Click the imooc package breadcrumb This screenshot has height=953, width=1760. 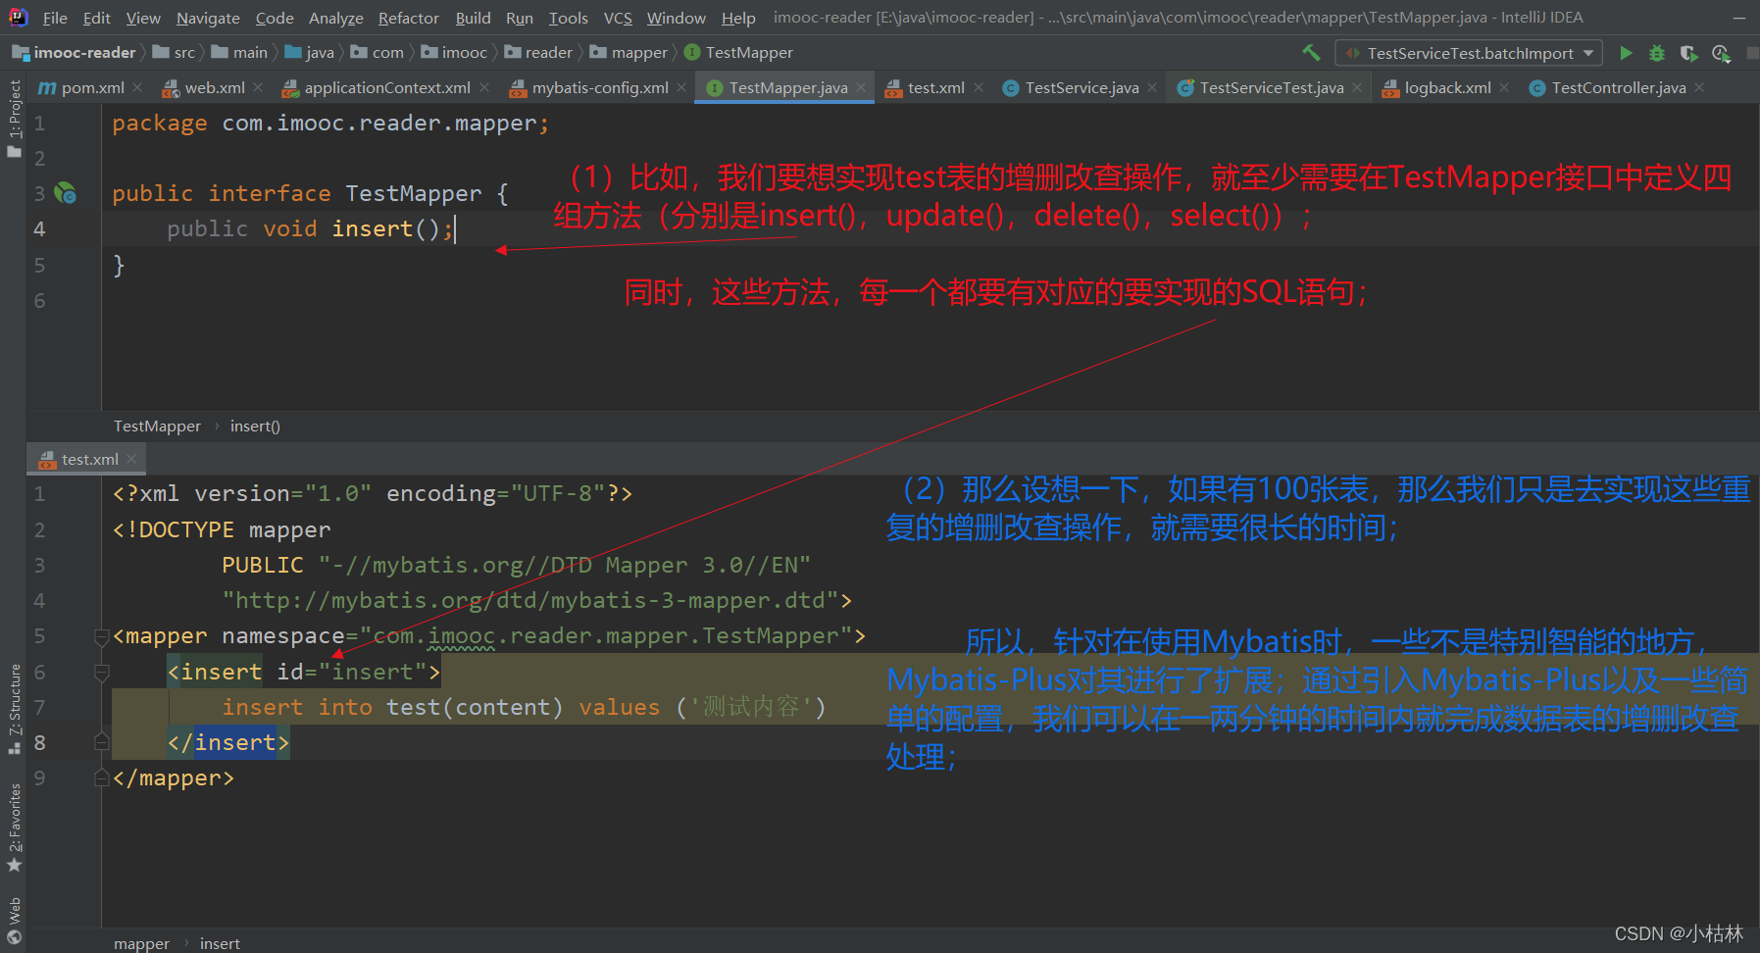[454, 53]
